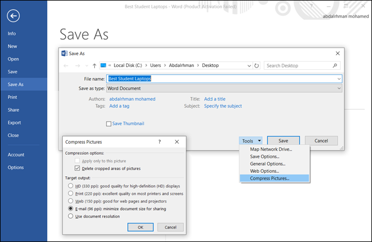This screenshot has width=372, height=242.
Task: Uncheck Delete cropped areas of pictures
Action: [77, 168]
